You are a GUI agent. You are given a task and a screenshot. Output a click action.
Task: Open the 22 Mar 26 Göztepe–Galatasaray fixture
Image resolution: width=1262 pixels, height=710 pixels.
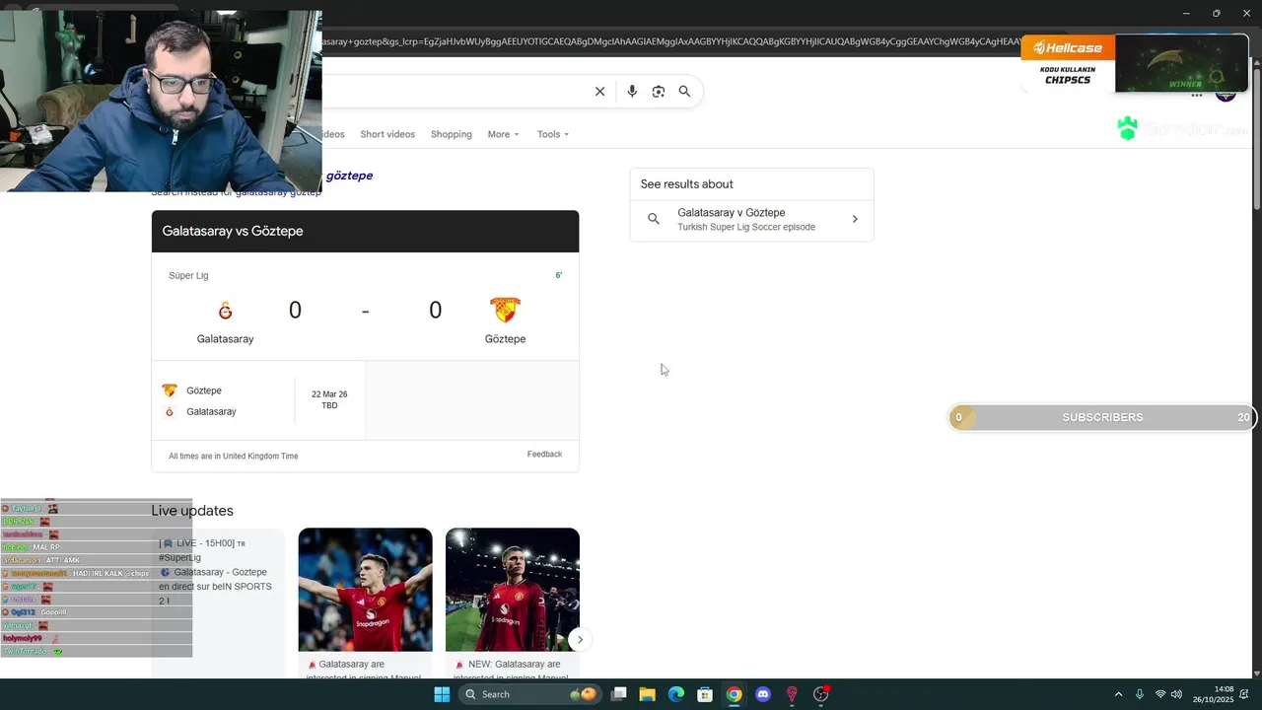258,400
